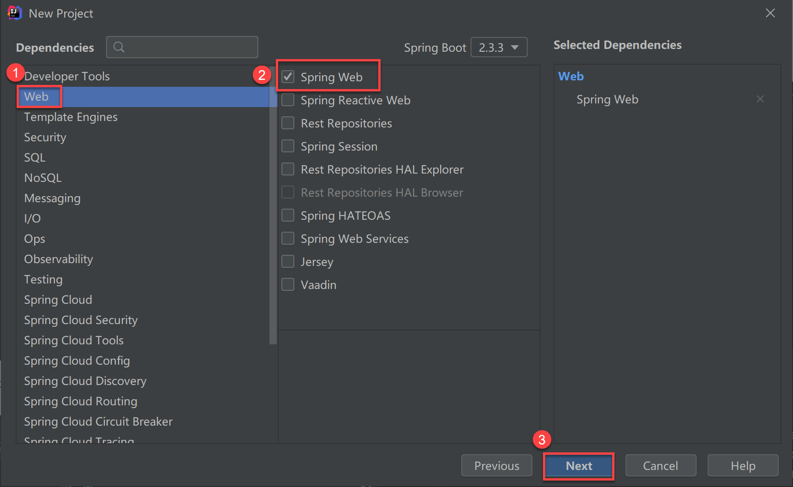The image size is (793, 487).
Task: Close the New Project dialog
Action: click(x=770, y=13)
